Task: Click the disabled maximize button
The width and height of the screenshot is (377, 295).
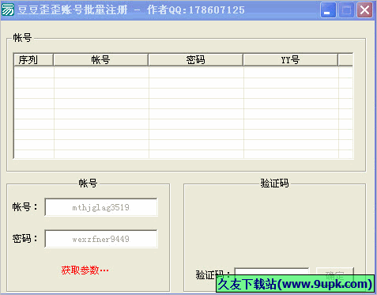Action: pos(346,10)
